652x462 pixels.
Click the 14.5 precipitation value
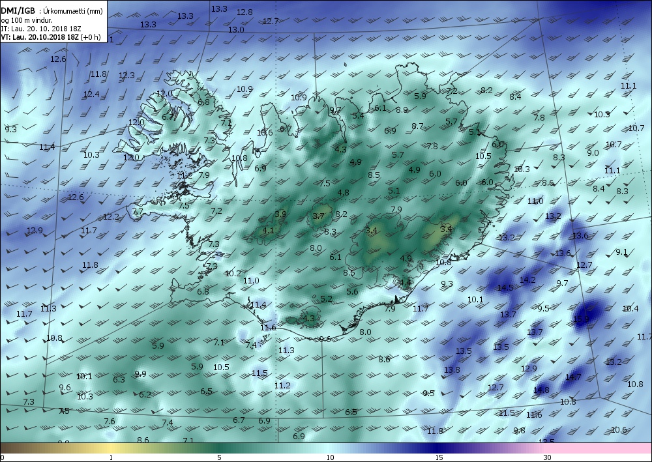click(x=505, y=287)
